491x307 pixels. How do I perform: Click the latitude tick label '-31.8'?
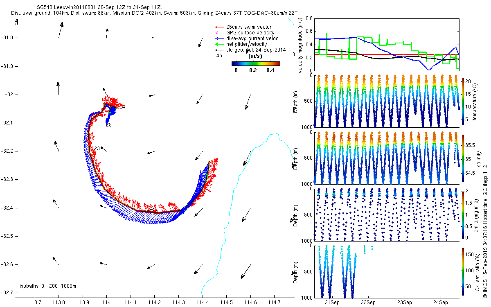(x=7, y=38)
